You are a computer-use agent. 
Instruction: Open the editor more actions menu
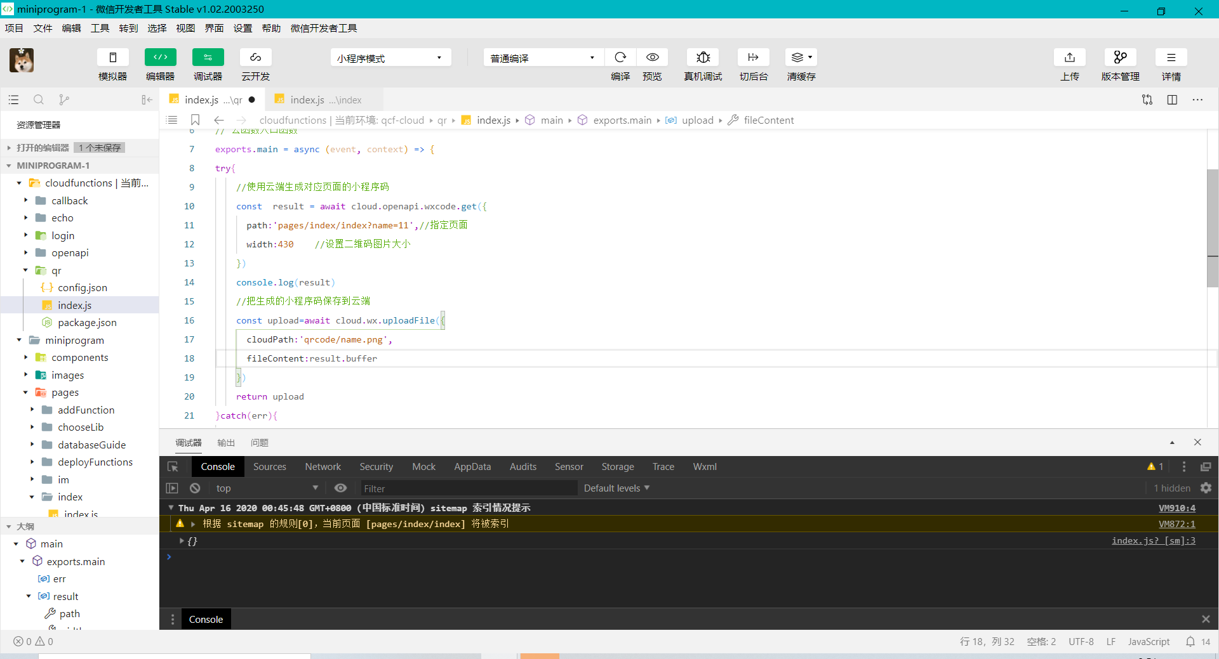(1197, 100)
